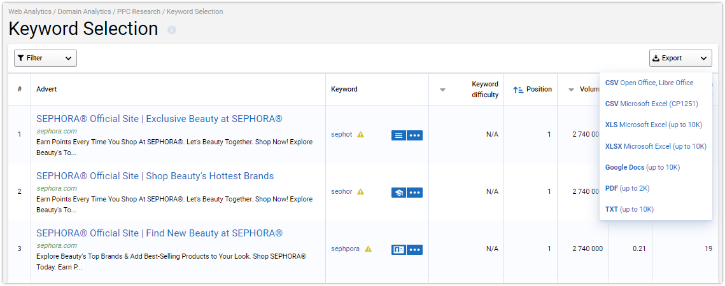Image resolution: width=725 pixels, height=286 pixels.
Task: Click the Advert column header
Action: 46,89
